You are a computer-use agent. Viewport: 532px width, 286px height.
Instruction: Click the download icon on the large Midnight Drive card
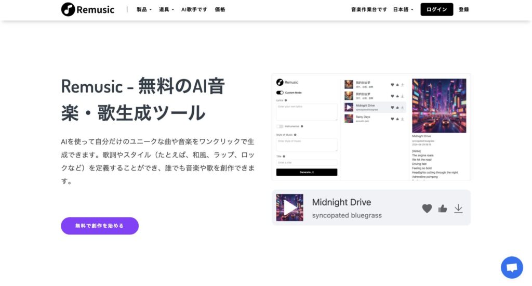pos(458,208)
